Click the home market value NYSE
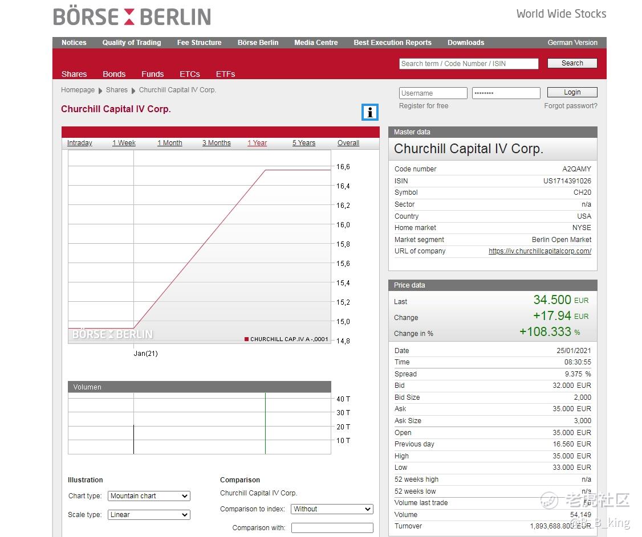 coord(582,227)
